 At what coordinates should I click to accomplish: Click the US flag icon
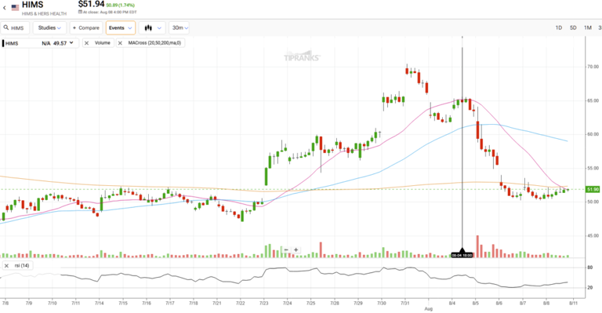pos(16,7)
